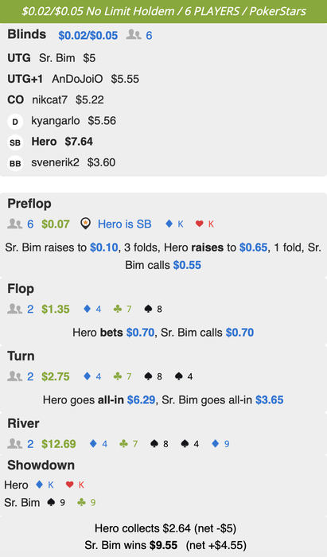Click the $12.69 river pot amount
Image resolution: width=327 pixels, height=557 pixels.
pos(59,444)
